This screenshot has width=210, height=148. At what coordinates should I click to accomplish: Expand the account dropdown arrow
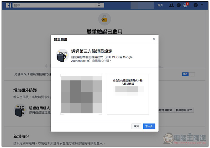click(x=202, y=5)
